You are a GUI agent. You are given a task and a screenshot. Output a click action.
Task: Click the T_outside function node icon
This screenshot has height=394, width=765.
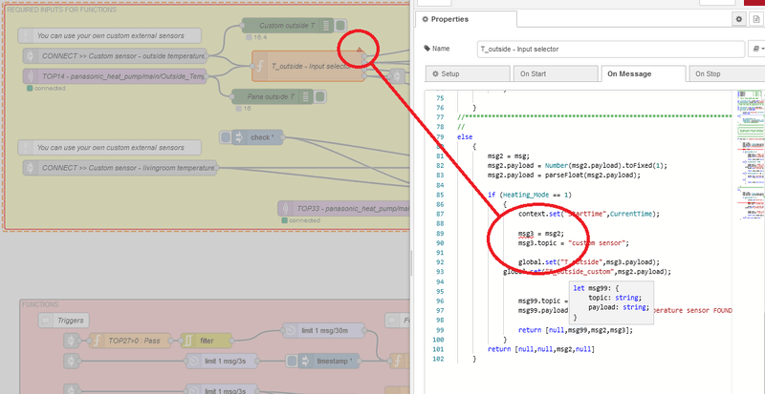(261, 66)
